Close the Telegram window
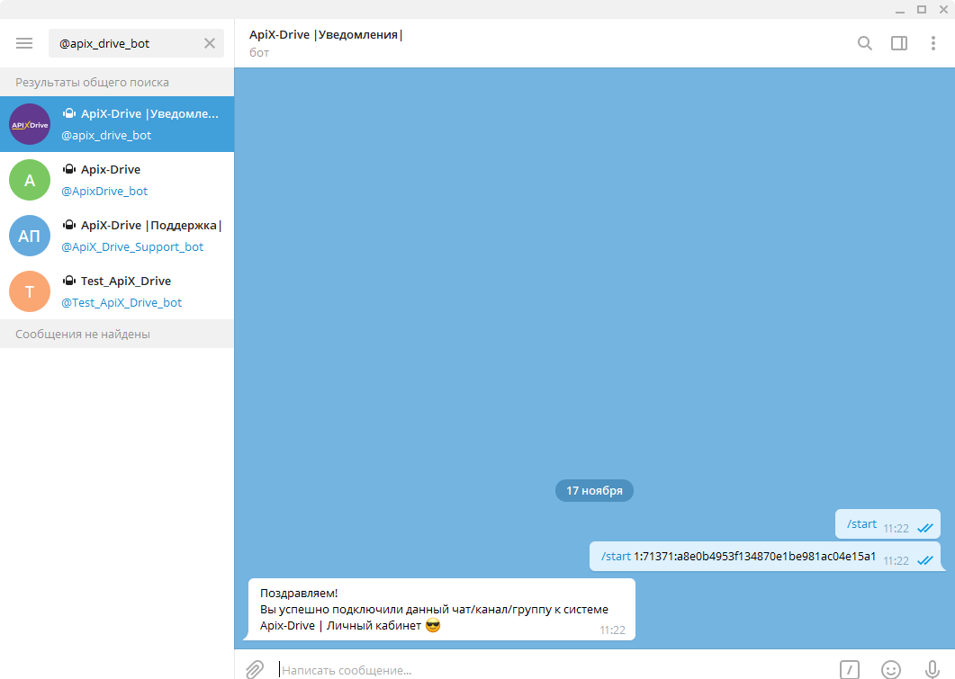Image resolution: width=955 pixels, height=679 pixels. pos(943,9)
